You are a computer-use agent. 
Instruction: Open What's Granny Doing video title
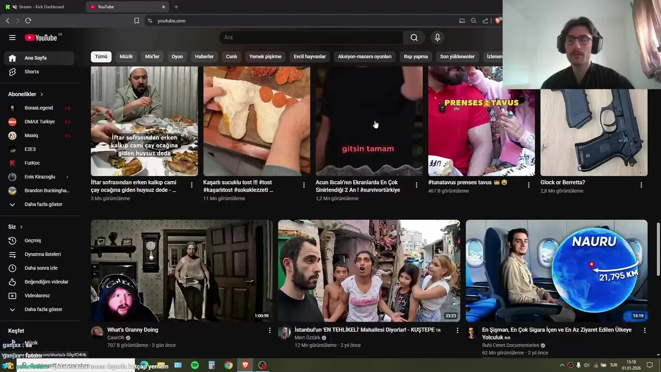click(x=133, y=330)
